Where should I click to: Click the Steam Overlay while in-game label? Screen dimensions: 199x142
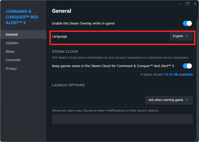pyautogui.click(x=88, y=24)
